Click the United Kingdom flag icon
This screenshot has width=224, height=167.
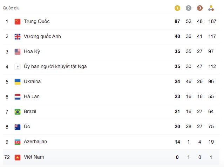click(x=18, y=37)
